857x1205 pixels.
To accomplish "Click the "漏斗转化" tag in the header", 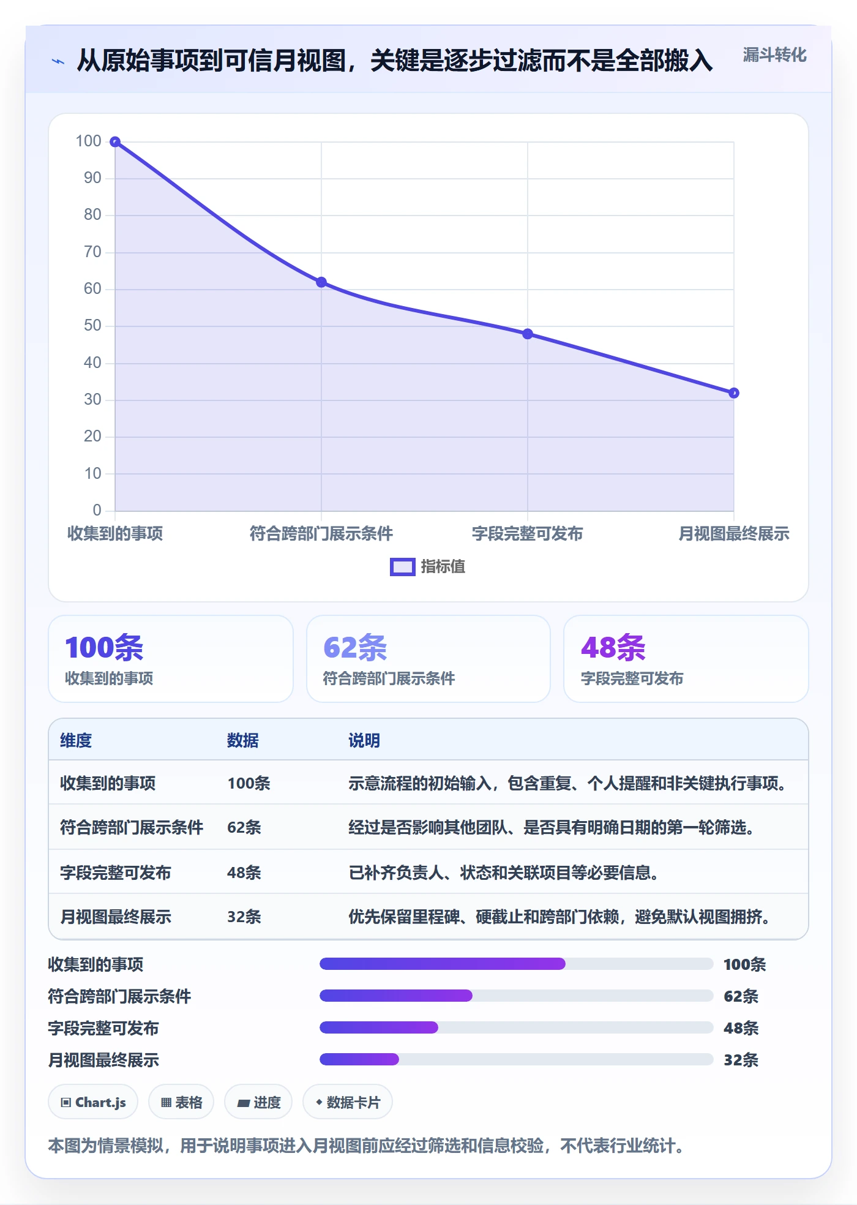I will (x=774, y=55).
